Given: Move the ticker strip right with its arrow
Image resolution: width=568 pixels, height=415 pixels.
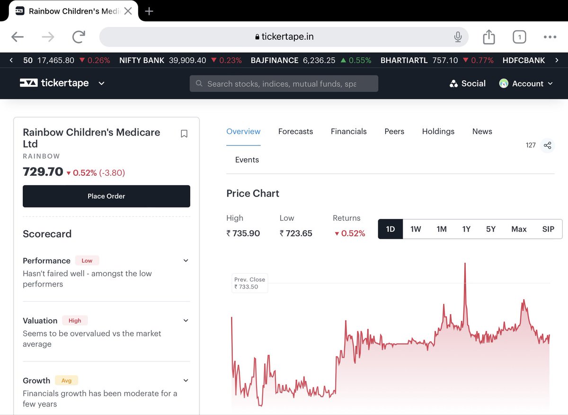Looking at the screenshot, I should (557, 60).
